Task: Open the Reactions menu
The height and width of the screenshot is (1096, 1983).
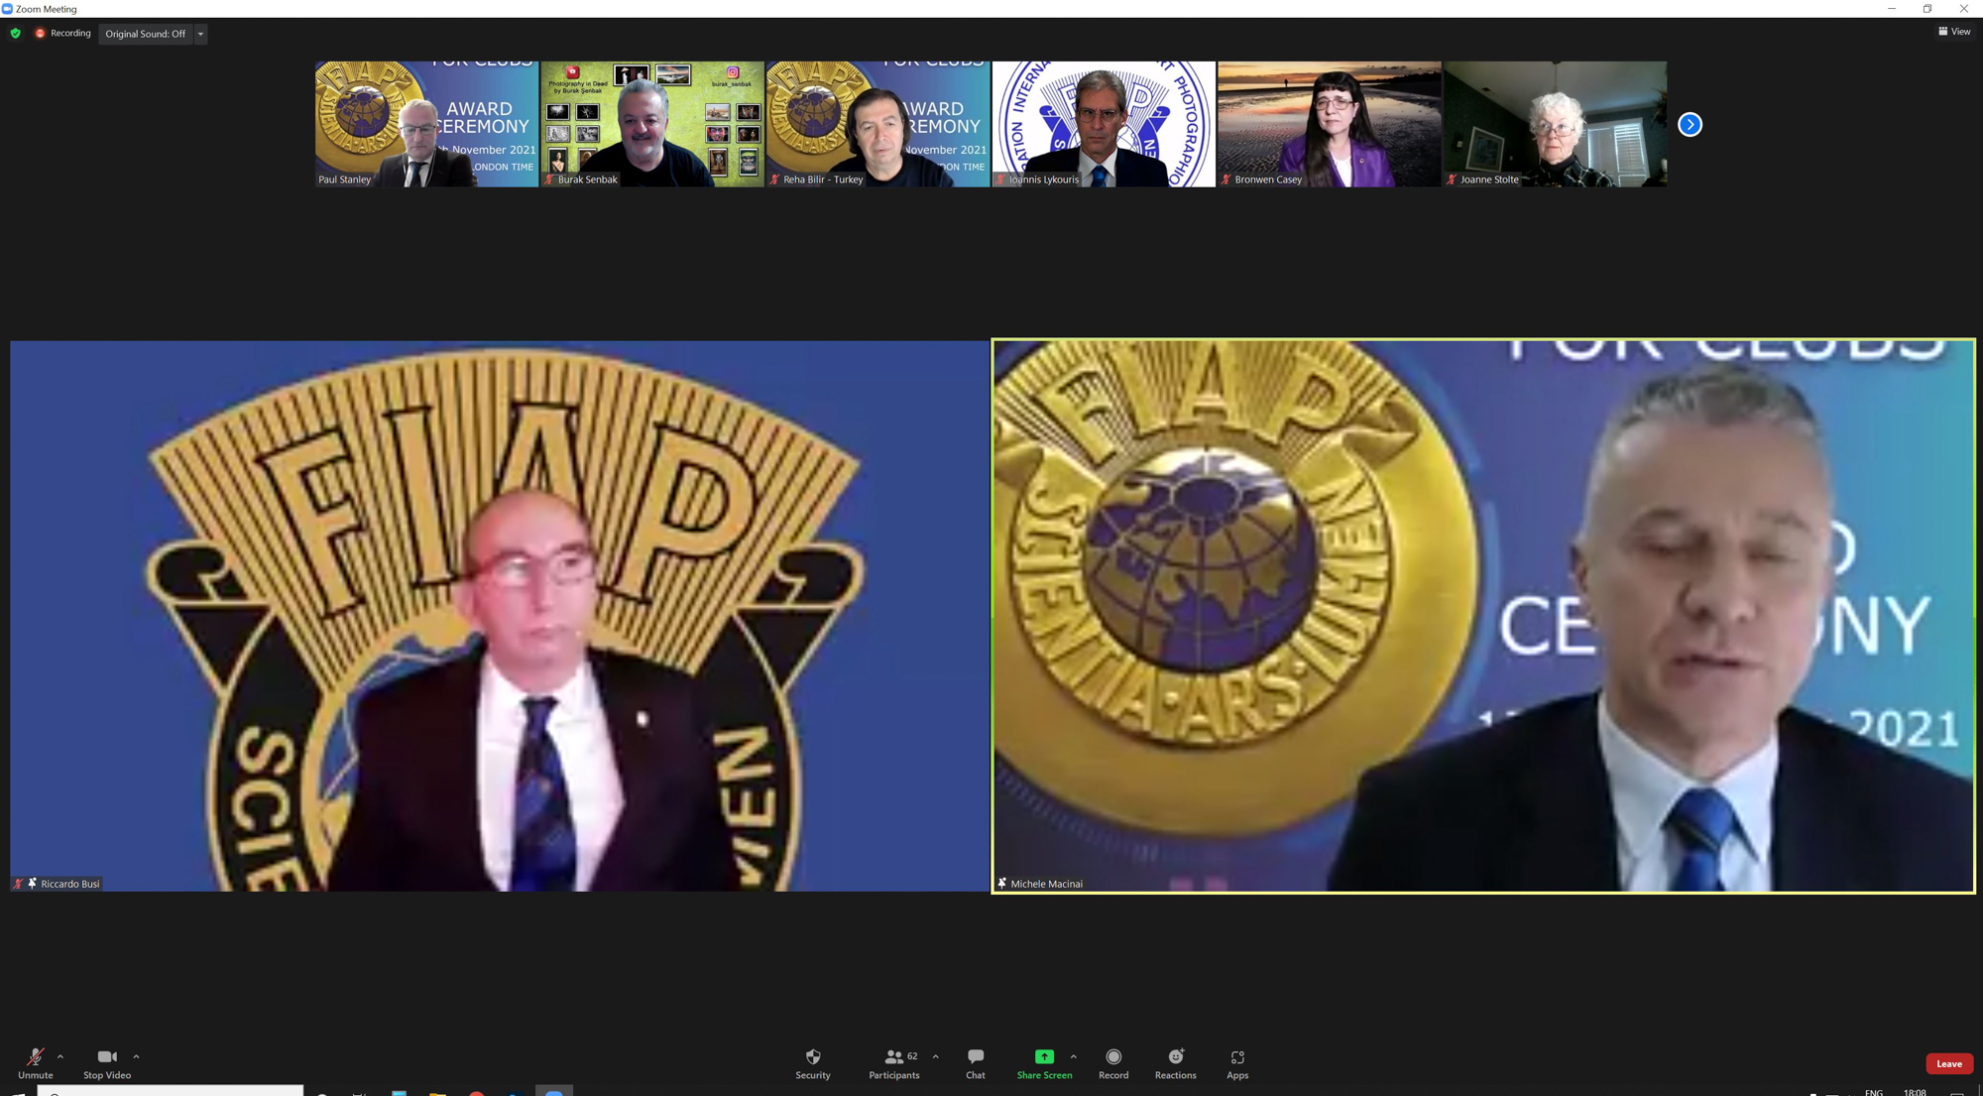Action: coord(1176,1063)
